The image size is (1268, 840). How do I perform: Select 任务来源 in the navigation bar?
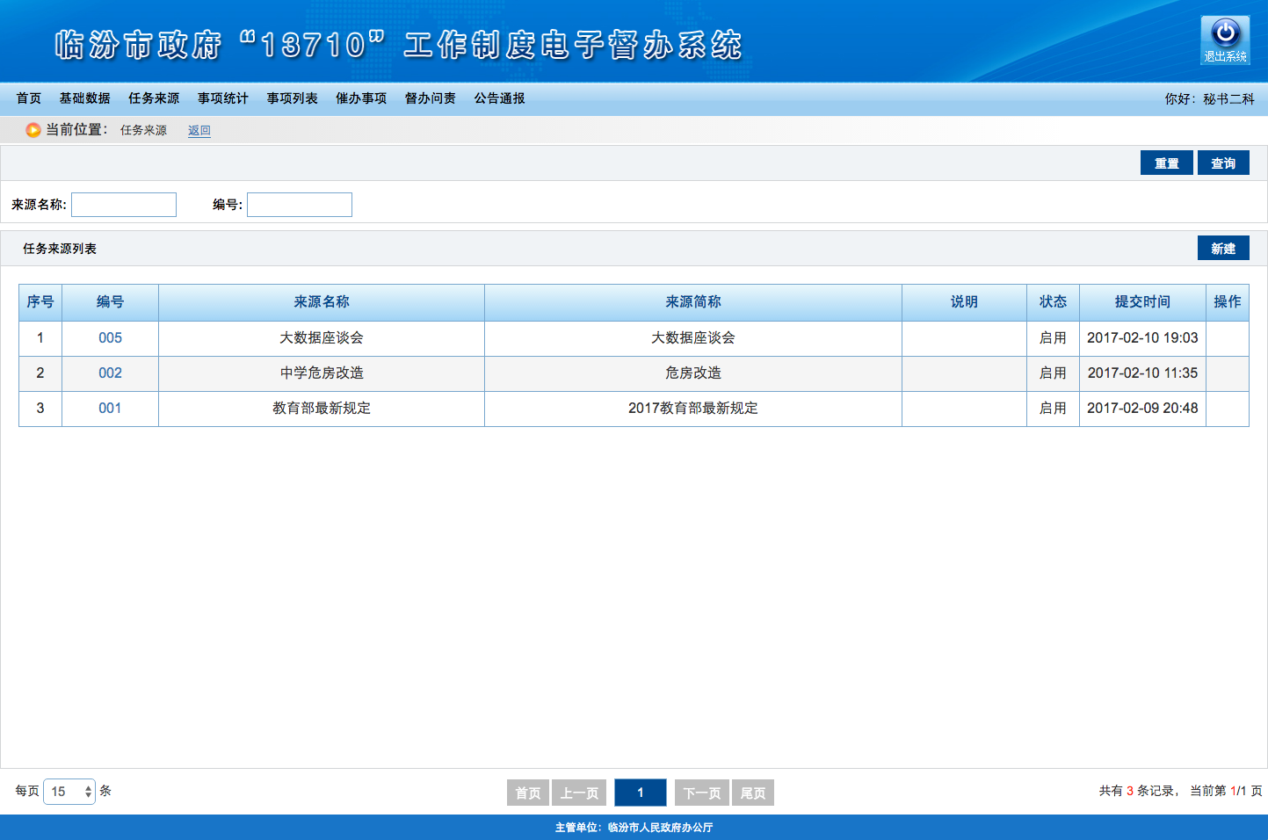(154, 98)
